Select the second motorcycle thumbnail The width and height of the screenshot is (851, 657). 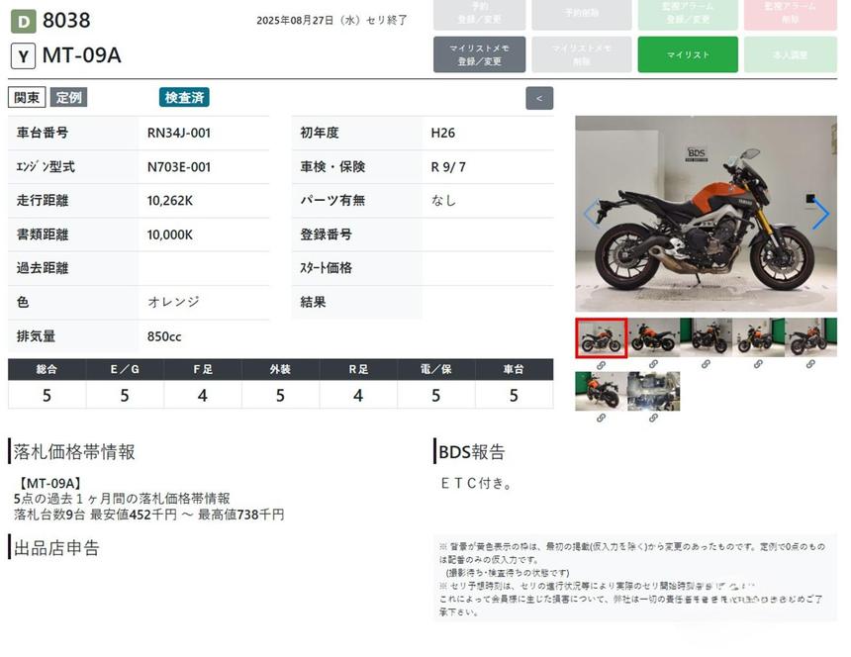pos(653,337)
